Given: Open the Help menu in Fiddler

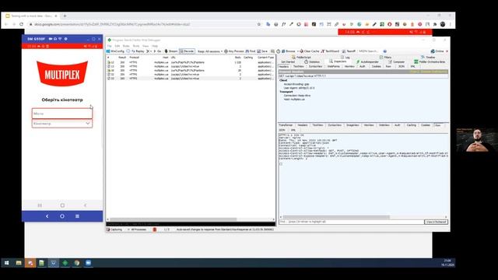Looking at the screenshot, I should pyautogui.click(x=155, y=46).
